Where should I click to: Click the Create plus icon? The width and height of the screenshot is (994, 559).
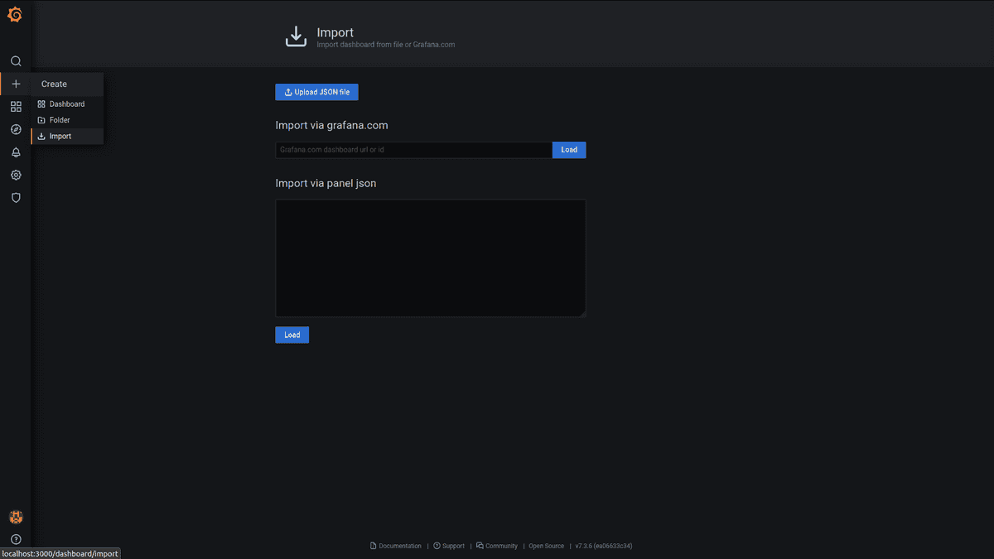point(15,84)
